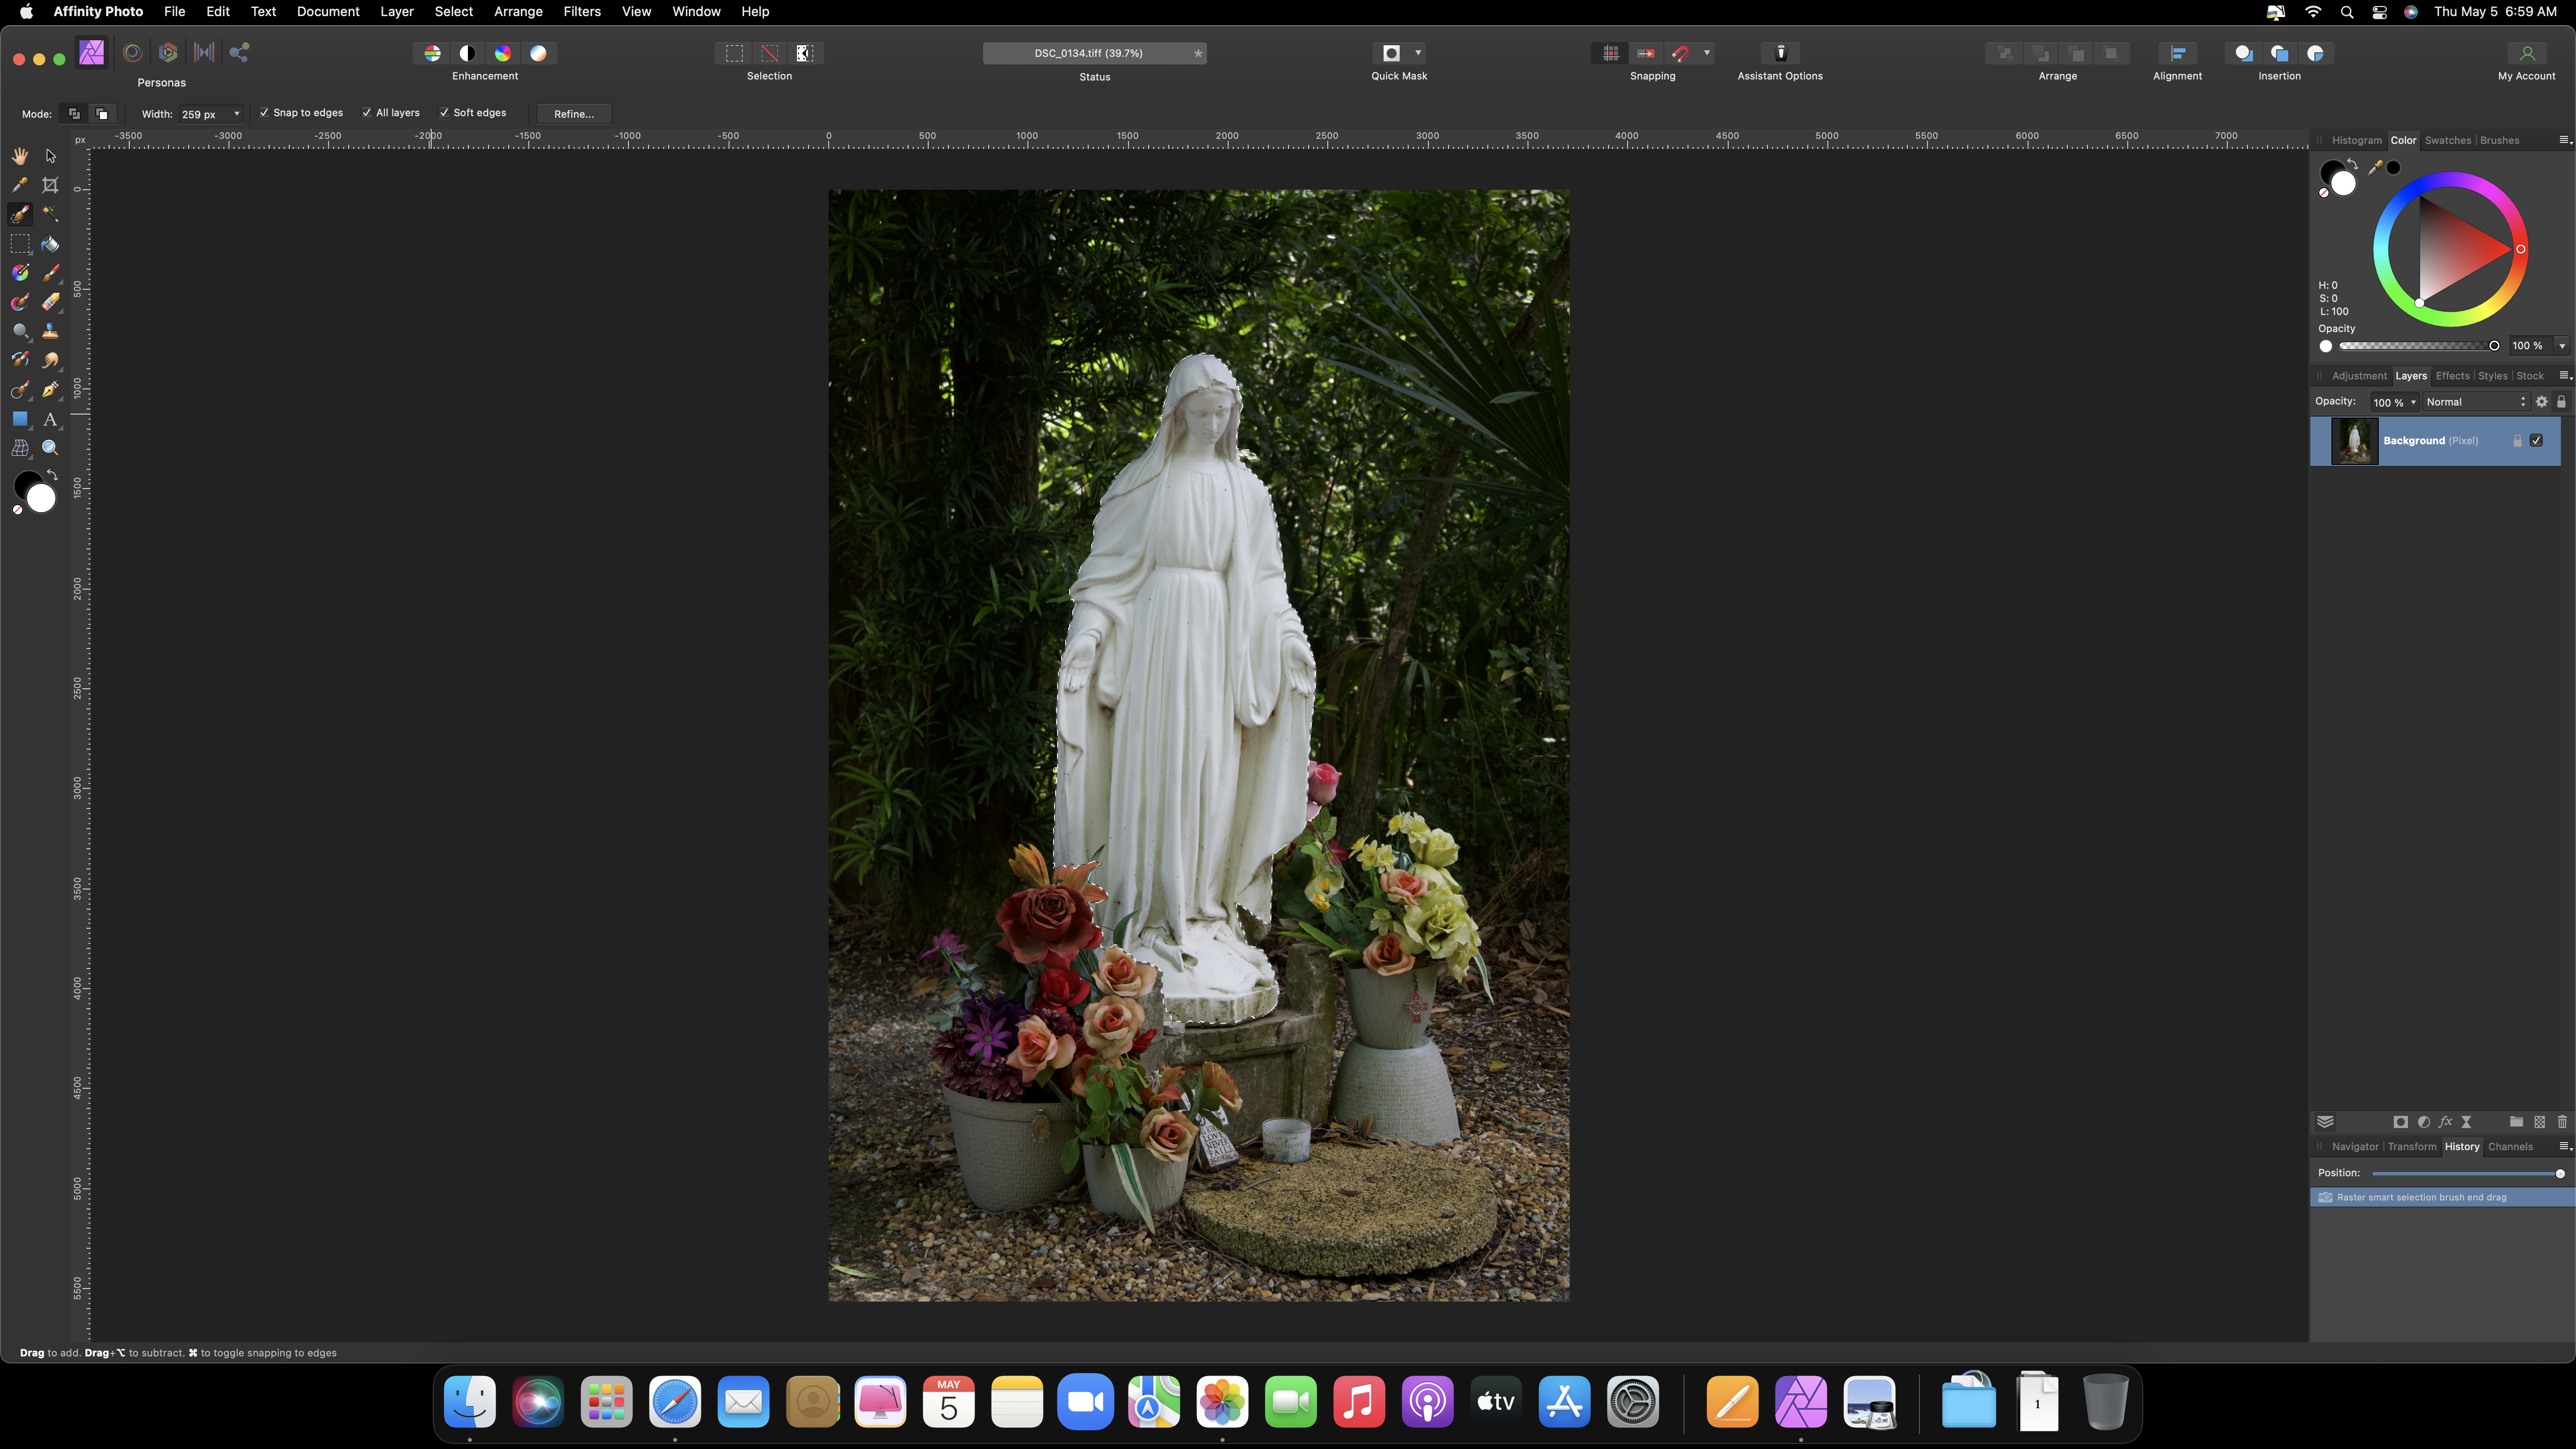This screenshot has height=1449, width=2576.
Task: Toggle the All layers checkbox
Action: (367, 113)
